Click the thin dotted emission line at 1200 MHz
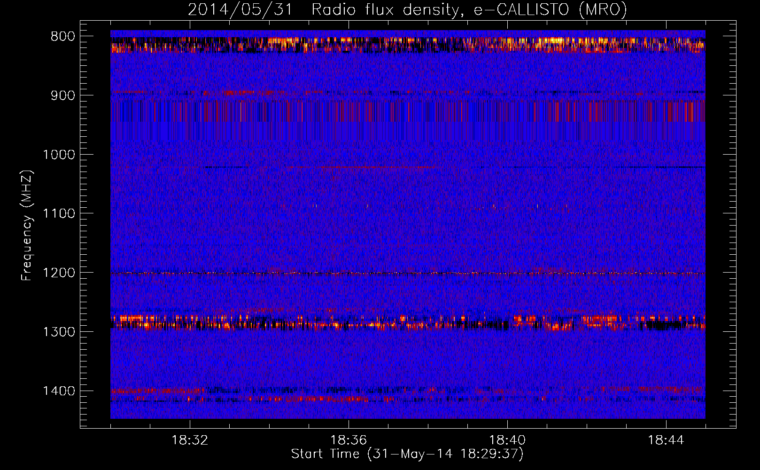The height and width of the screenshot is (470, 760). (x=408, y=273)
